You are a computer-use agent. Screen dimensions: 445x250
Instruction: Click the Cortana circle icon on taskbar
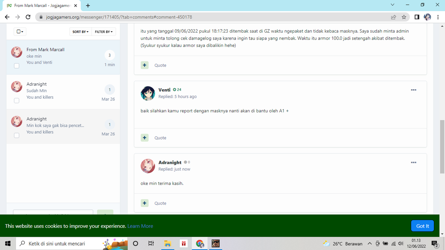[136, 244]
